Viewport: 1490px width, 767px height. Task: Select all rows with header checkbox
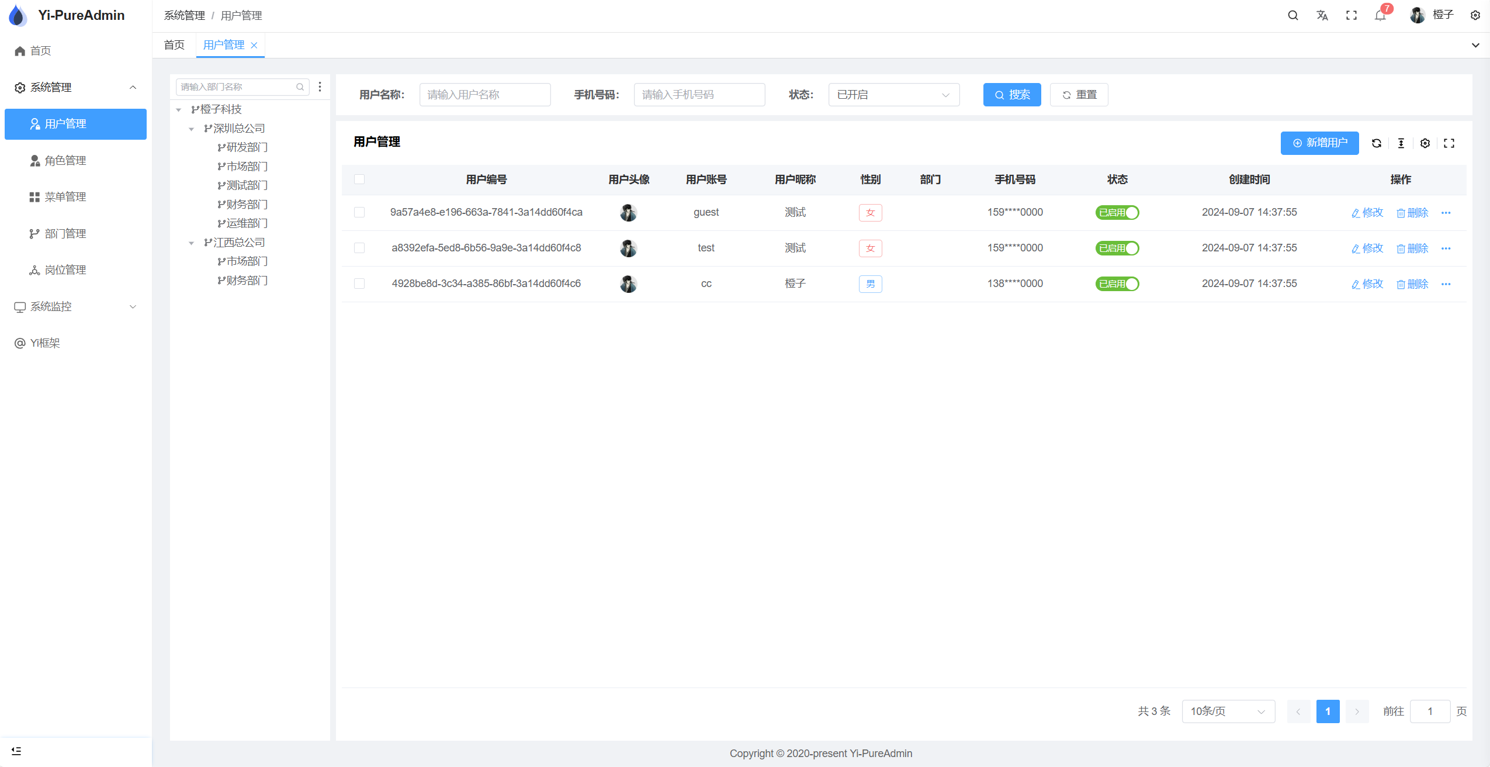coord(359,179)
